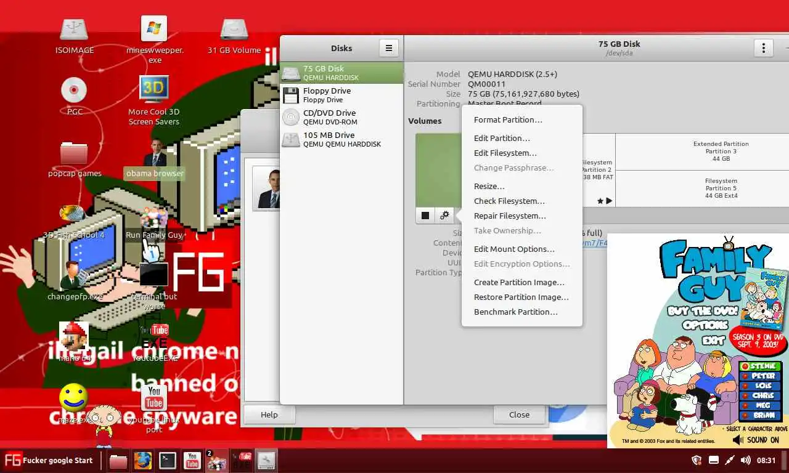
Task: Click the YouTube taskbar launcher
Action: [192, 461]
